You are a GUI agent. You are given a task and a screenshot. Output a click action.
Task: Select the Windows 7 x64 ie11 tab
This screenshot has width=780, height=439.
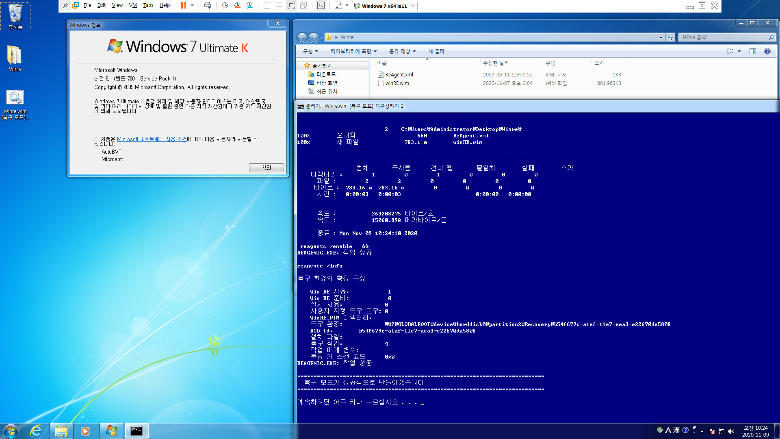(x=381, y=6)
